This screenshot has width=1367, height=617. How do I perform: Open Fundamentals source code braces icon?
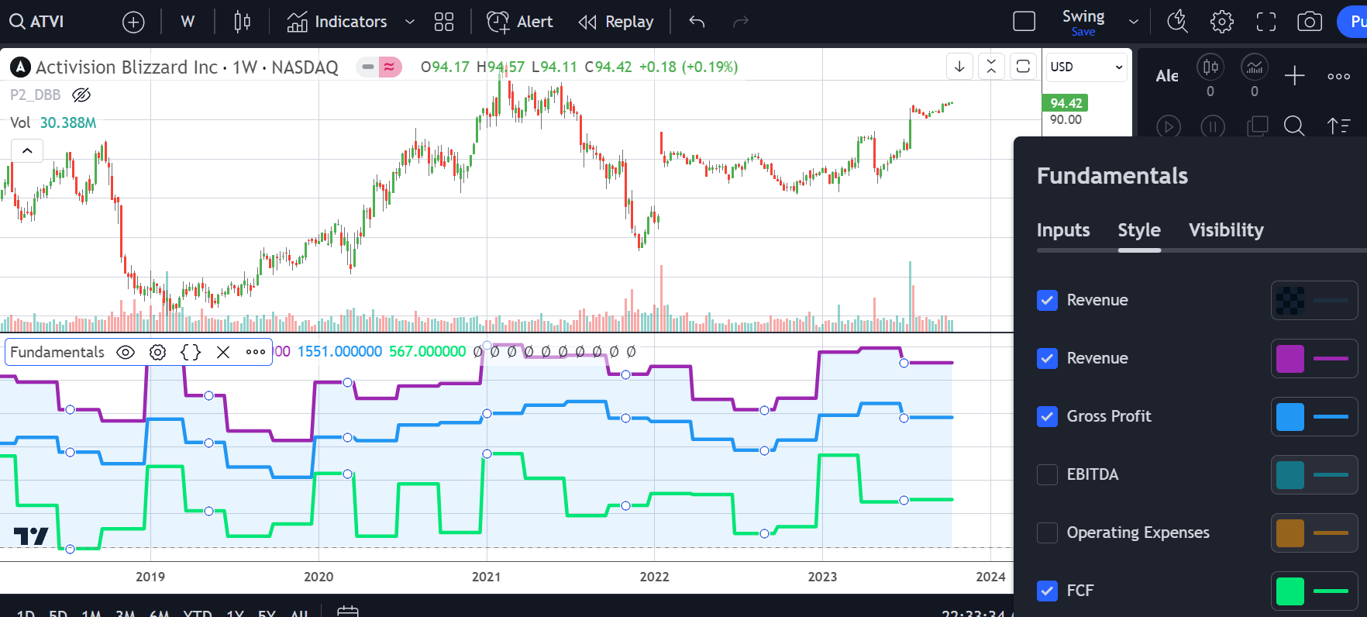pyautogui.click(x=191, y=352)
